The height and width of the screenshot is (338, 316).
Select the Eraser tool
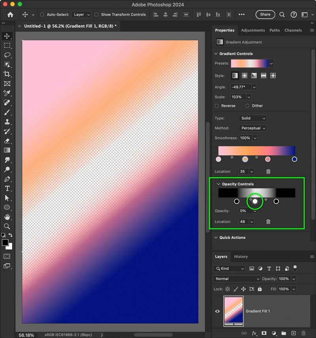point(7,141)
